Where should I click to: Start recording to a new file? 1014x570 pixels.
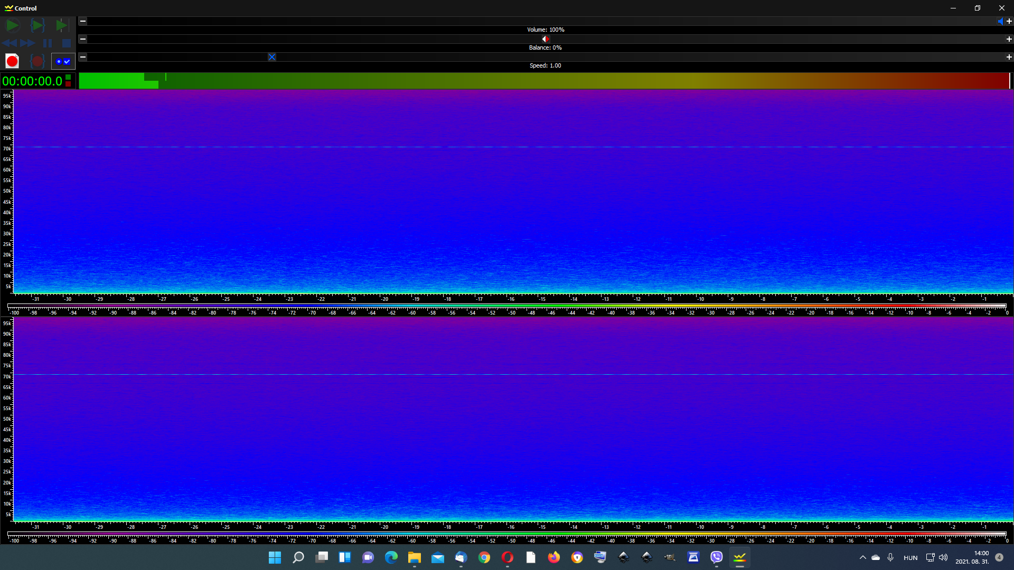coord(12,61)
